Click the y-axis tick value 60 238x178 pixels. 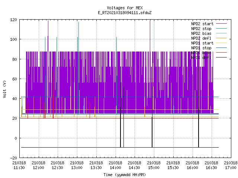(15, 79)
